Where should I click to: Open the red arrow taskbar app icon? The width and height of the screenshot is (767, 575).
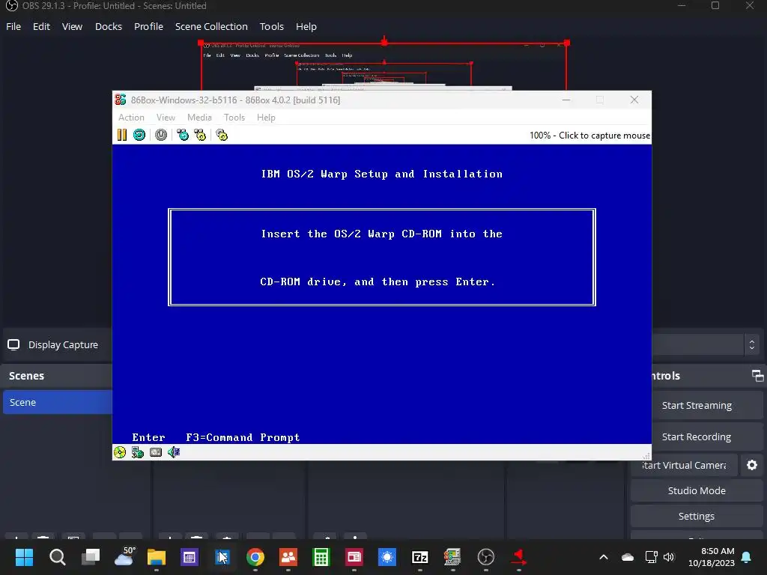pos(518,557)
